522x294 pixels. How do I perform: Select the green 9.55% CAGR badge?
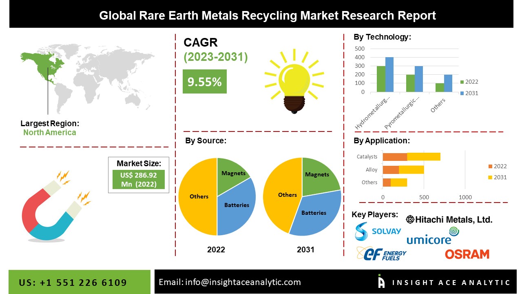204,82
